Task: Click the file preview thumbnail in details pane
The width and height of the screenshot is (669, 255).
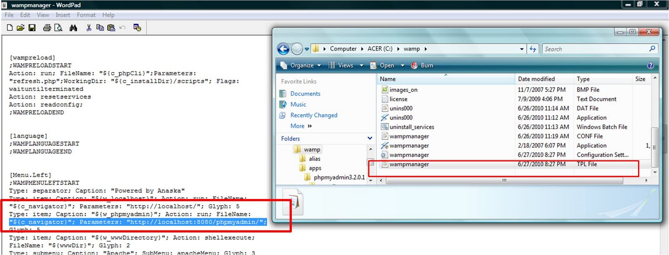Action: 293,202
